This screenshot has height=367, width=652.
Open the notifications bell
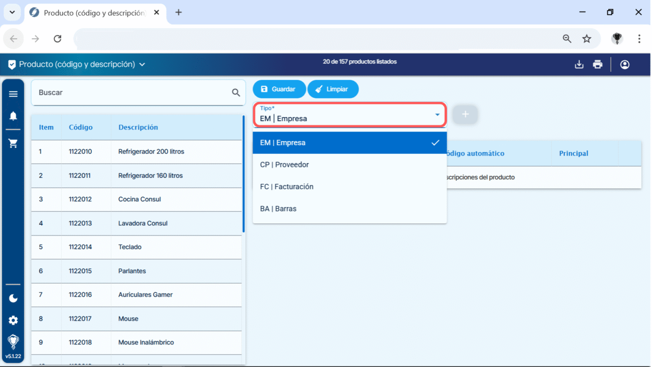(x=13, y=116)
